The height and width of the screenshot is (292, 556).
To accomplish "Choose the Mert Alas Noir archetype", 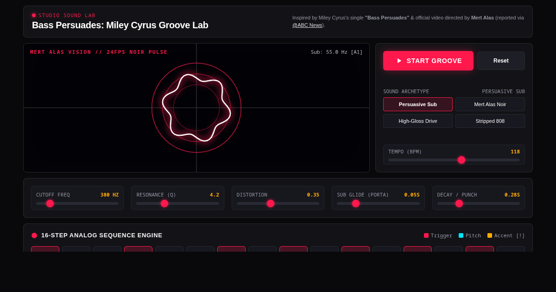I will (x=490, y=104).
